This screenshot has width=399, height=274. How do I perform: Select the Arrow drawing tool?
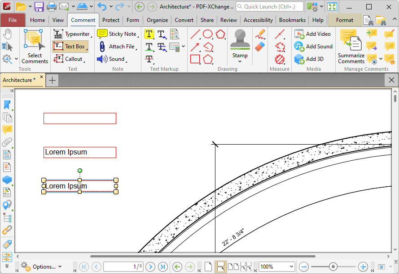[x=195, y=47]
